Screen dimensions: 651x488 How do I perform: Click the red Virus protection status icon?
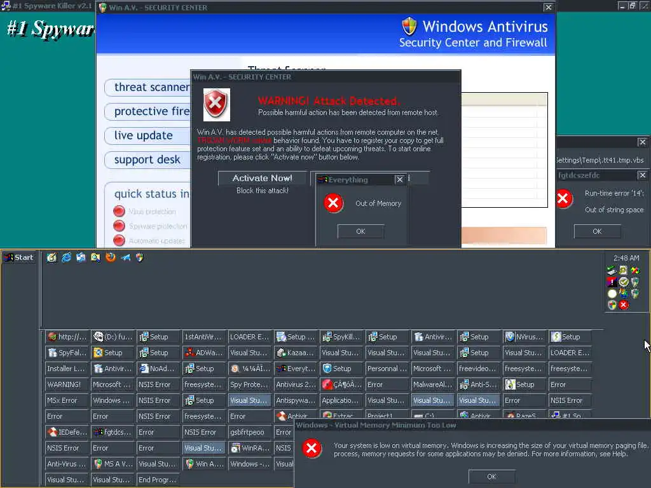[x=119, y=211]
